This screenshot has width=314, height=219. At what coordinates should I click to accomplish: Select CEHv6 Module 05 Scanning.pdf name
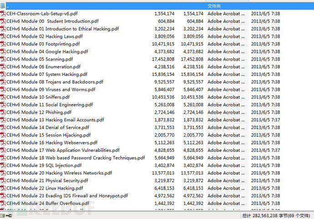(40, 59)
